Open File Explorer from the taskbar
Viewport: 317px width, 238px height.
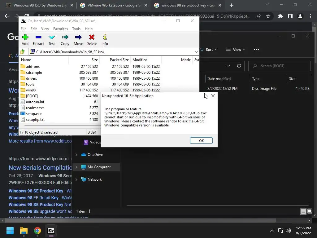pyautogui.click(x=24, y=231)
